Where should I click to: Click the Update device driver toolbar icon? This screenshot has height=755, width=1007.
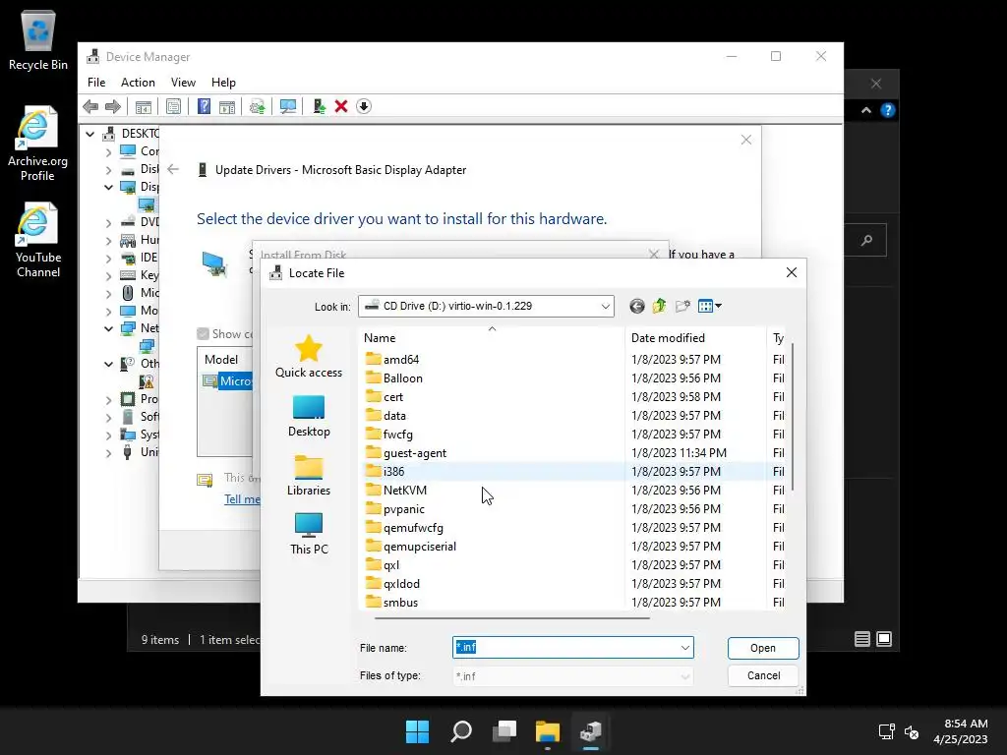click(x=319, y=106)
